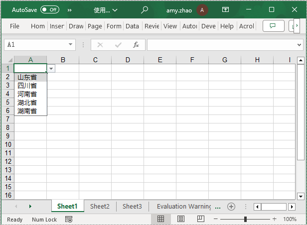Click sheet navigation previous arrow

point(16,207)
